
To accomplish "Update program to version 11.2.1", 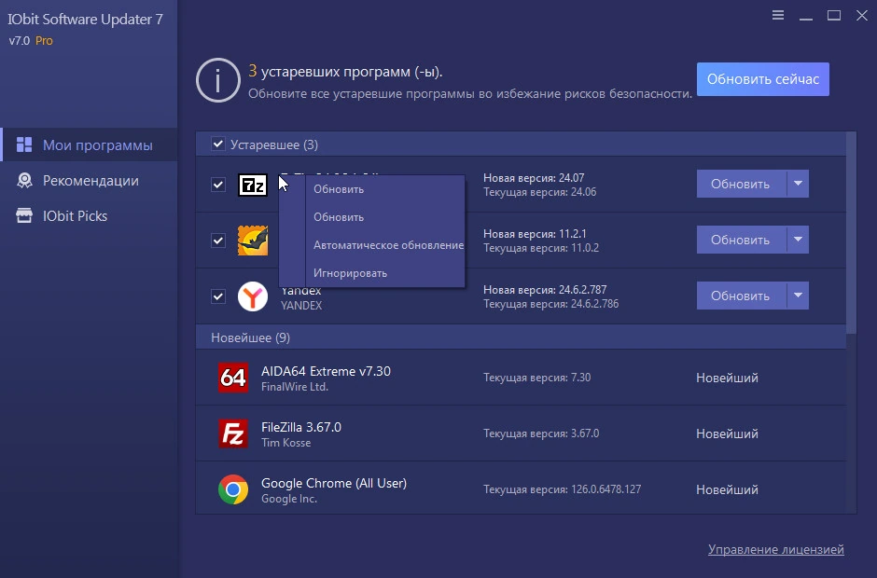I will pyautogui.click(x=741, y=240).
